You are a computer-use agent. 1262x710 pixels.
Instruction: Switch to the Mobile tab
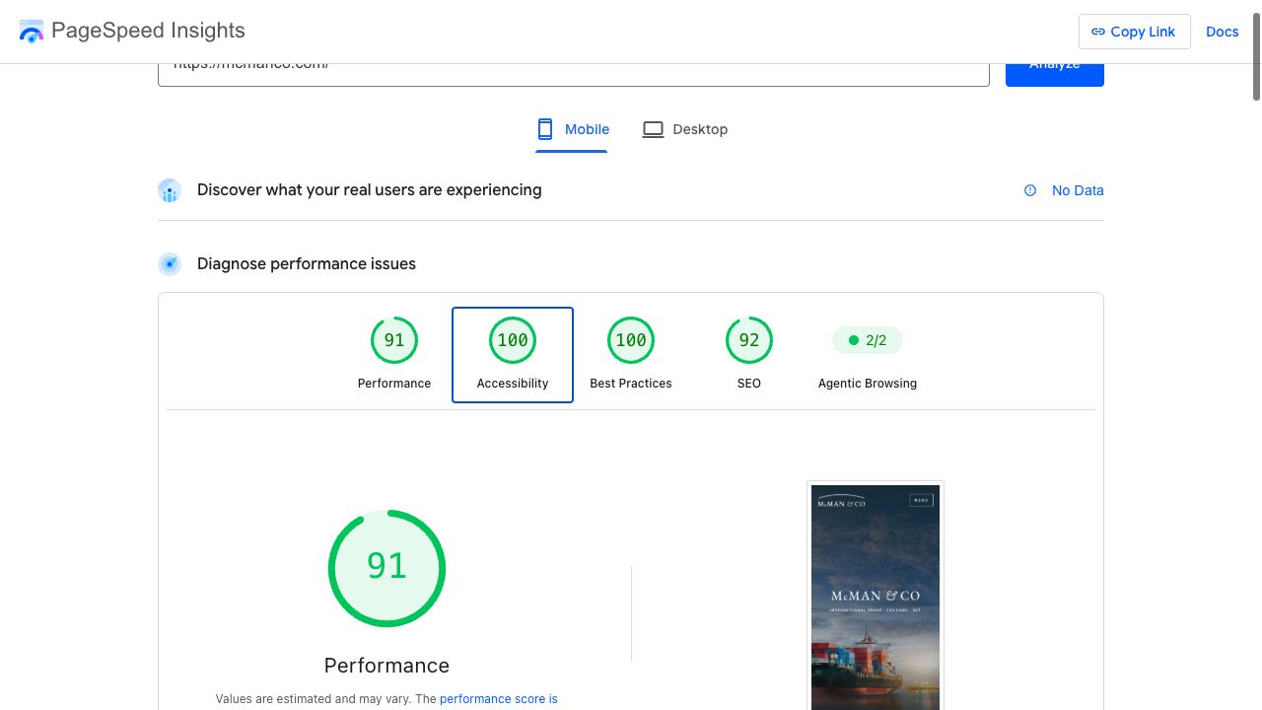(x=572, y=129)
